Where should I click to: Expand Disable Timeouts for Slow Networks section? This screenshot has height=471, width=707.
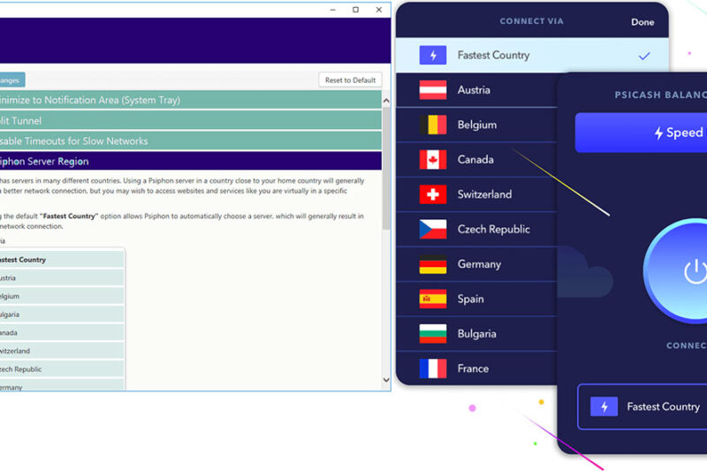pyautogui.click(x=191, y=141)
